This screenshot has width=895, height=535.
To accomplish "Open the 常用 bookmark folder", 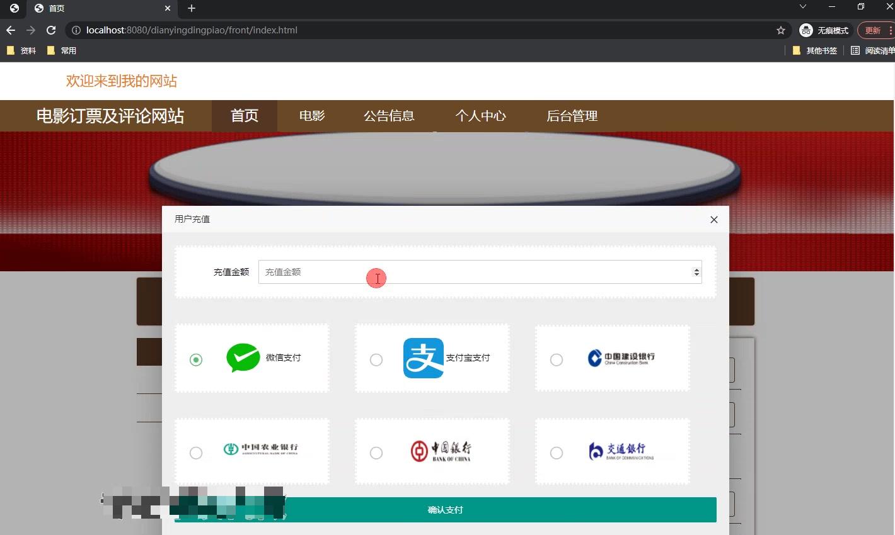I will click(62, 50).
